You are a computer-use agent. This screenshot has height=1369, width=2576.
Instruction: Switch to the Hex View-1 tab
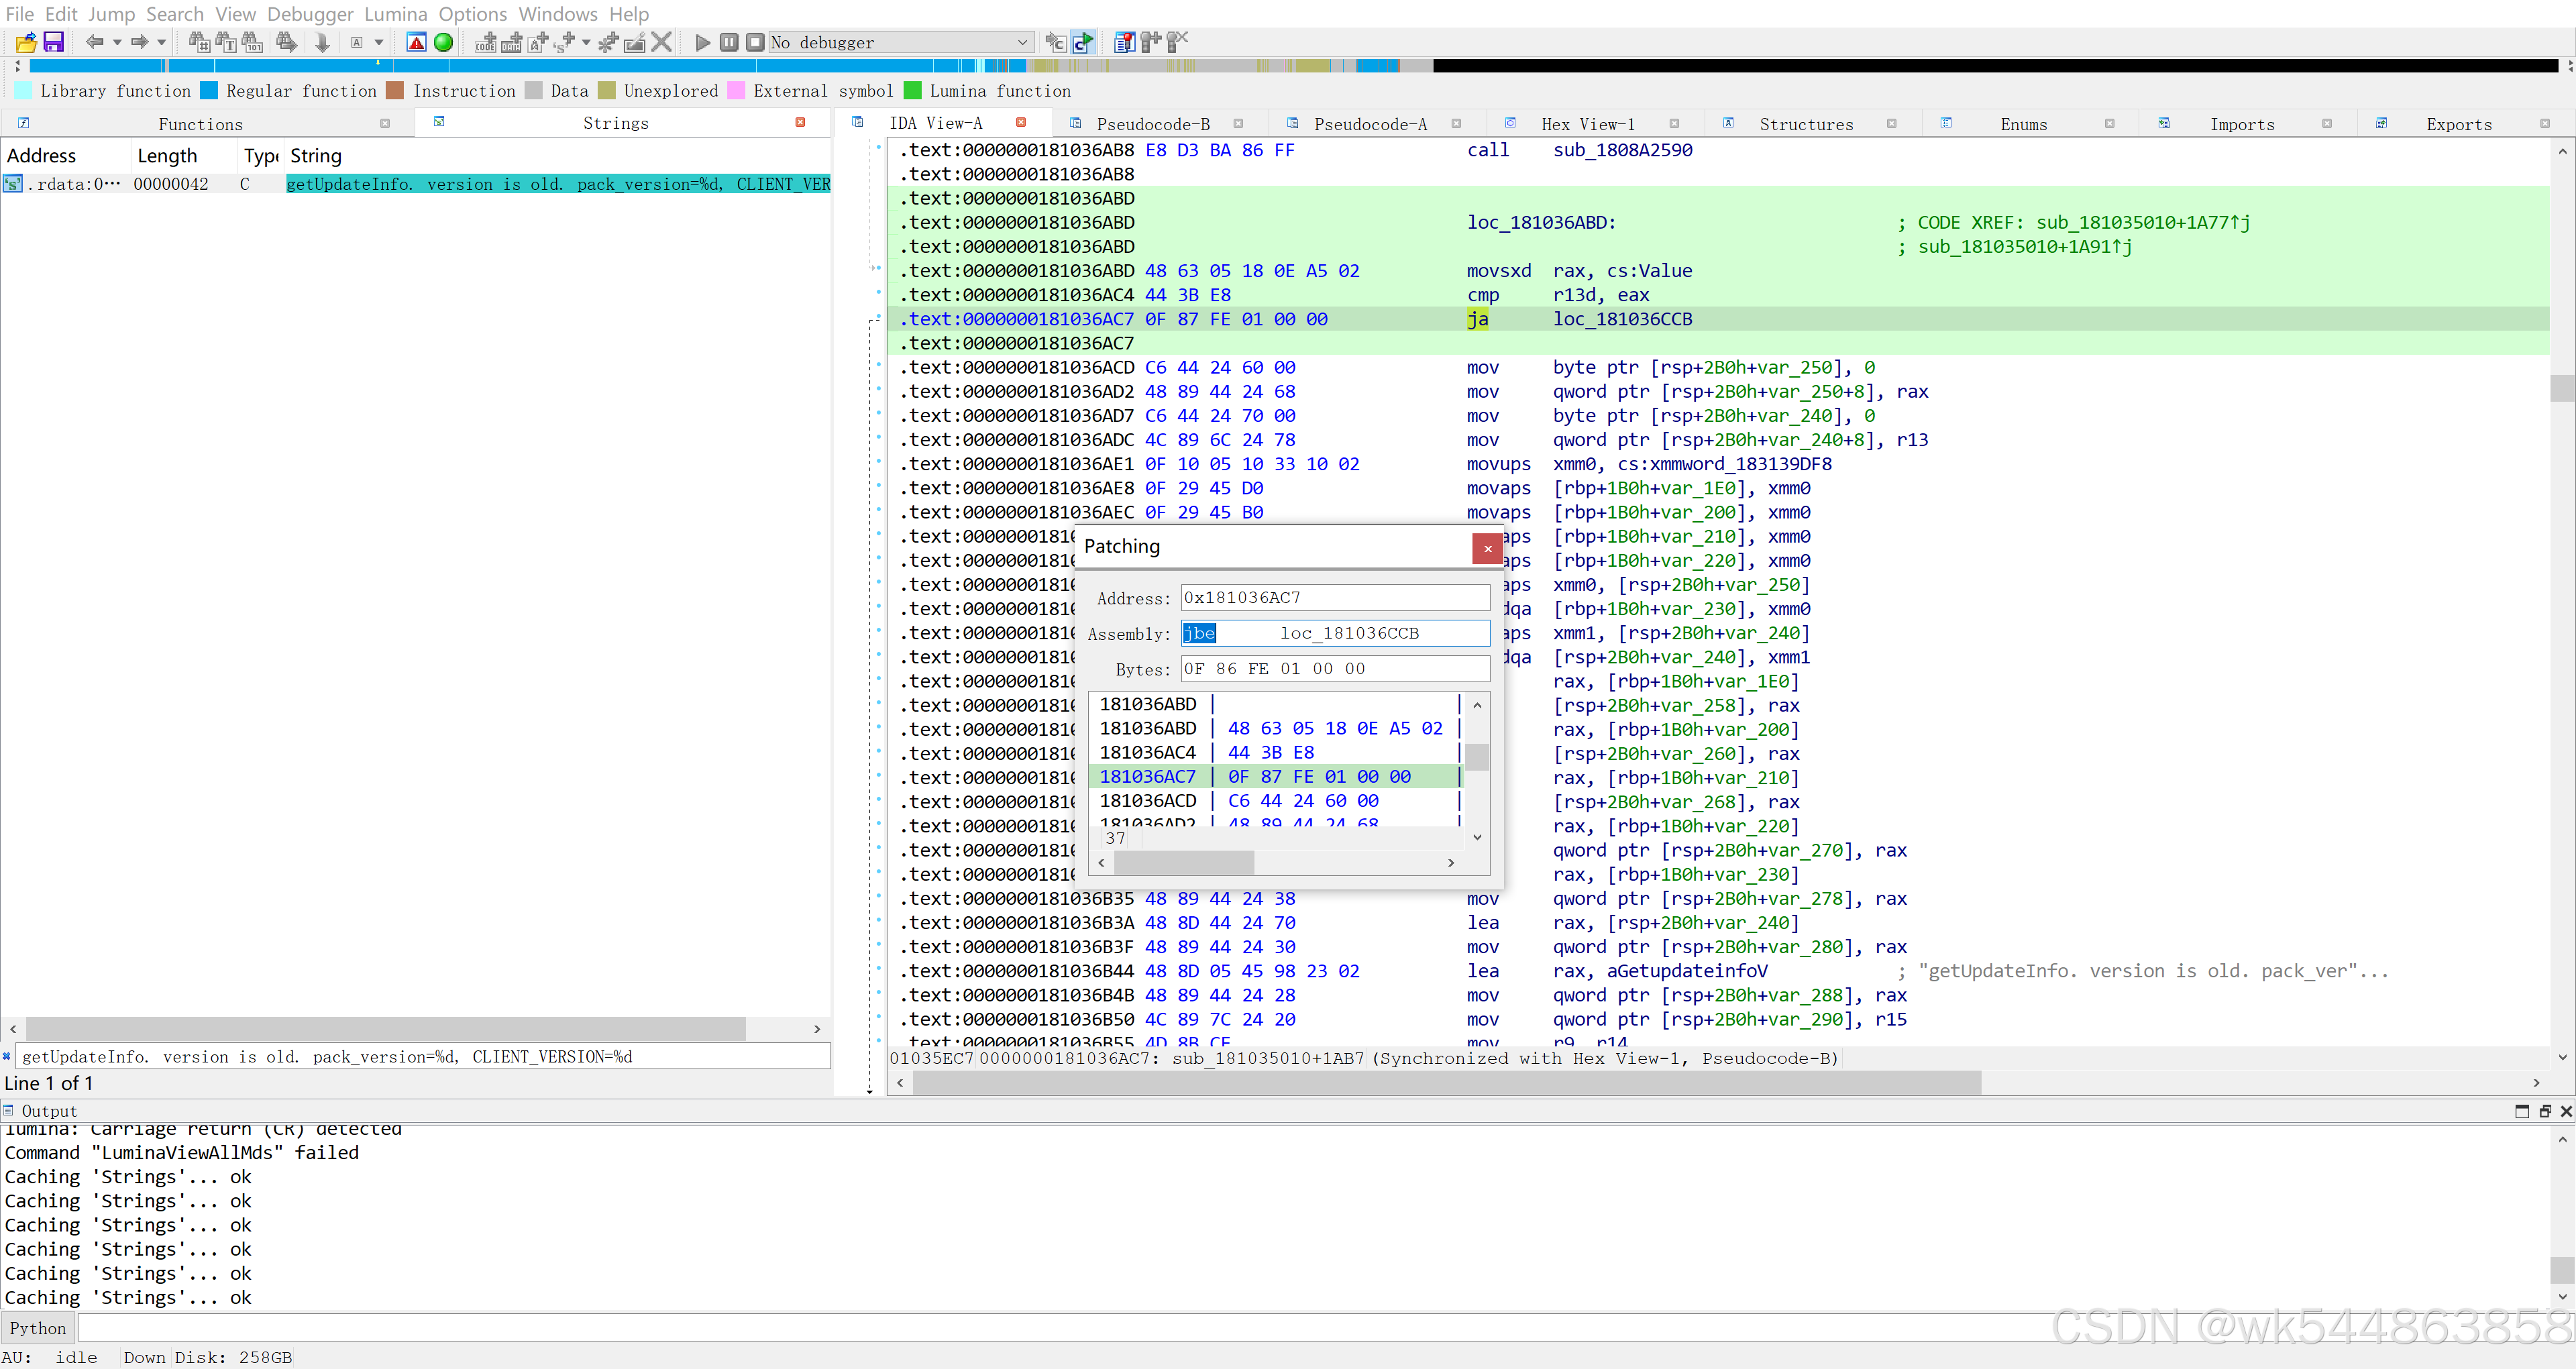click(1587, 124)
